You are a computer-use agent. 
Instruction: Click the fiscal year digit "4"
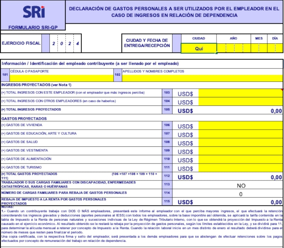click(x=77, y=43)
